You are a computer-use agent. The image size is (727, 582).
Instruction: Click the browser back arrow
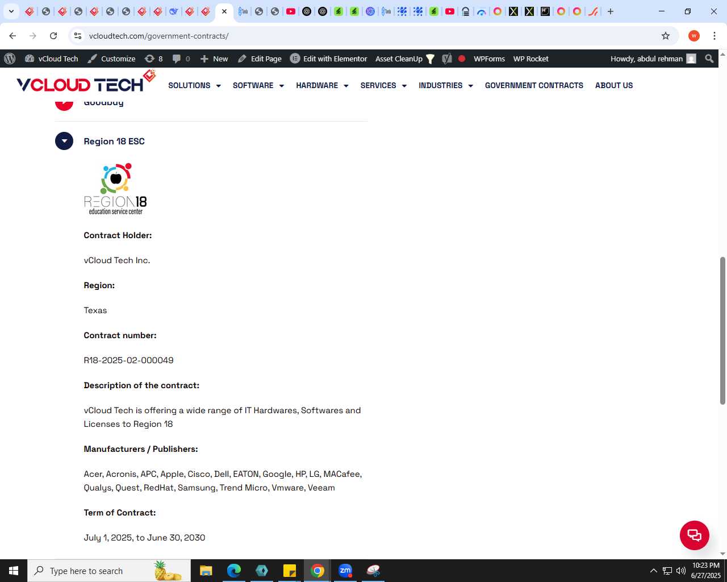coord(12,36)
